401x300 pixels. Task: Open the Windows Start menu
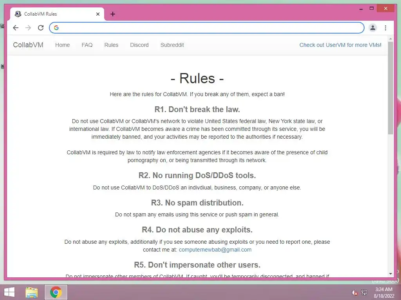tap(9, 292)
